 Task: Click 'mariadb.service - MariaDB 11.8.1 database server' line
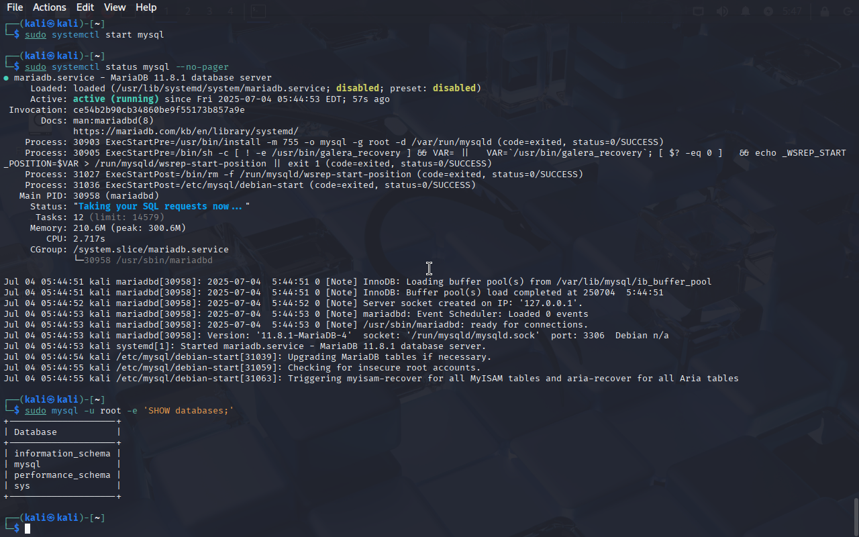pyautogui.click(x=142, y=78)
